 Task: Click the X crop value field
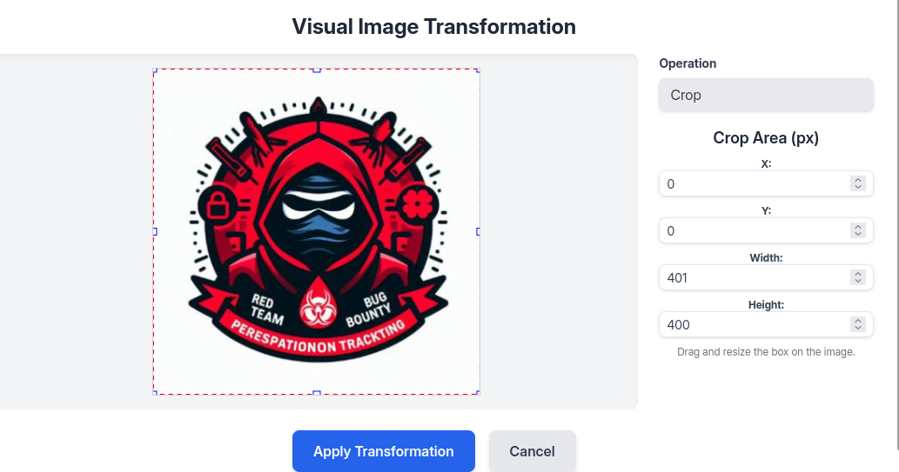point(766,184)
